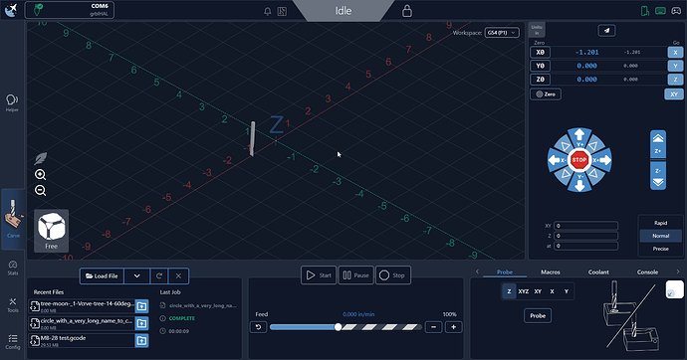This screenshot has width=687, height=360.
Task: Click the feed override slider handle
Action: [x=338, y=327]
